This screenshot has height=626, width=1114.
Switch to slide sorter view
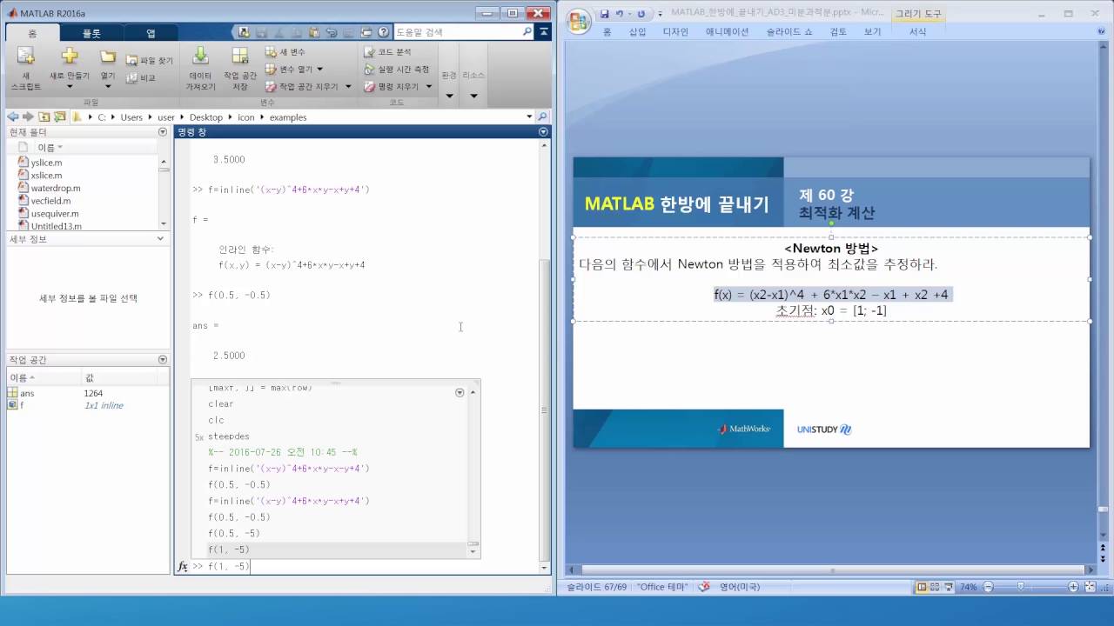tap(935, 587)
